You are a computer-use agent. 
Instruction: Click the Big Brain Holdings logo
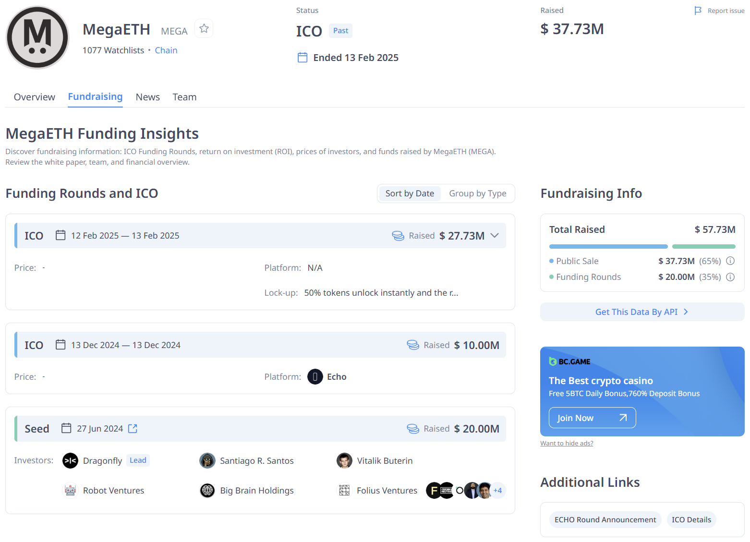(207, 491)
